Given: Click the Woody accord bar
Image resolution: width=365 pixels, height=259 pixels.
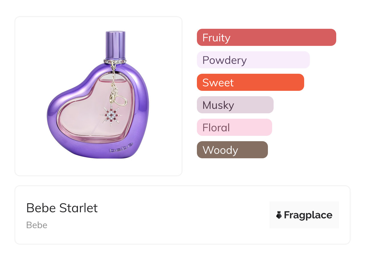Looking at the screenshot, I should tap(232, 150).
